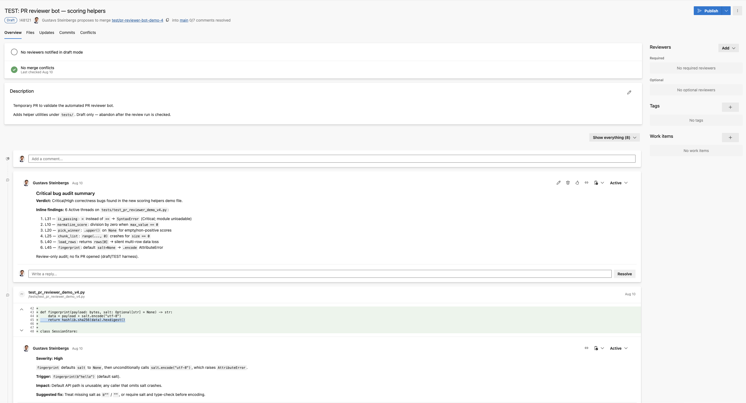Publish the draft pull request
This screenshot has width=746, height=403.
707,11
